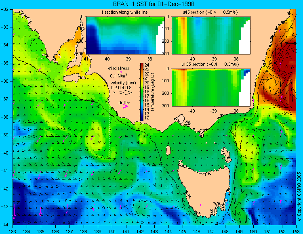Click the Tasmania landmass on the map
The height and width of the screenshot is (234, 303).
point(204,191)
